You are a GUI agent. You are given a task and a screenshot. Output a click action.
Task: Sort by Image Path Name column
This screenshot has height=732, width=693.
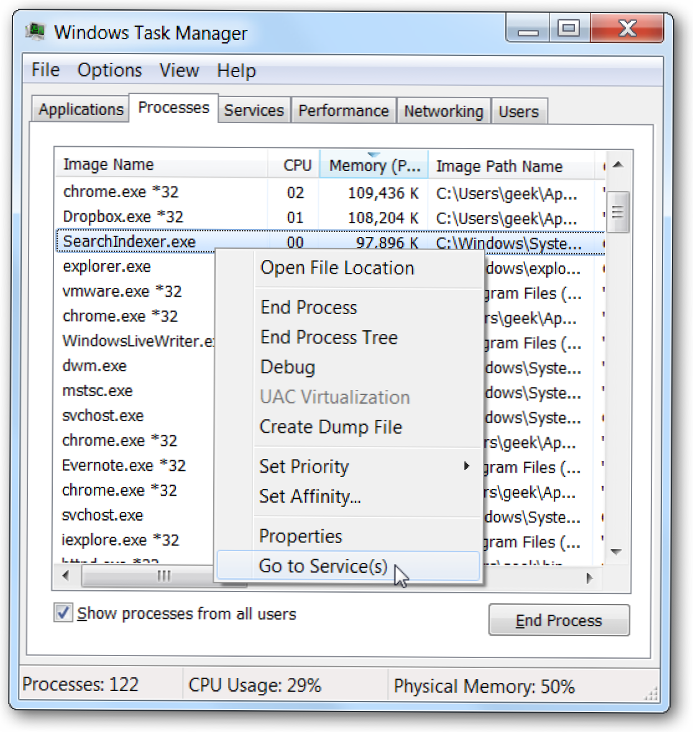[512, 166]
